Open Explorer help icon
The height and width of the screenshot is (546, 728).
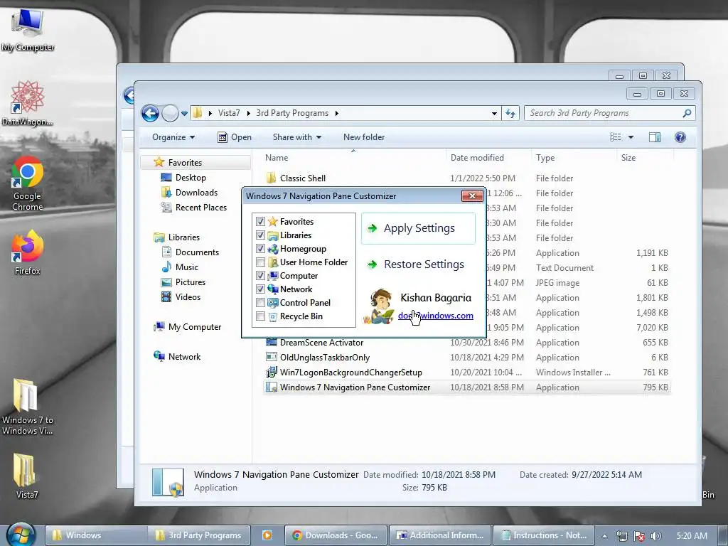pyautogui.click(x=680, y=137)
